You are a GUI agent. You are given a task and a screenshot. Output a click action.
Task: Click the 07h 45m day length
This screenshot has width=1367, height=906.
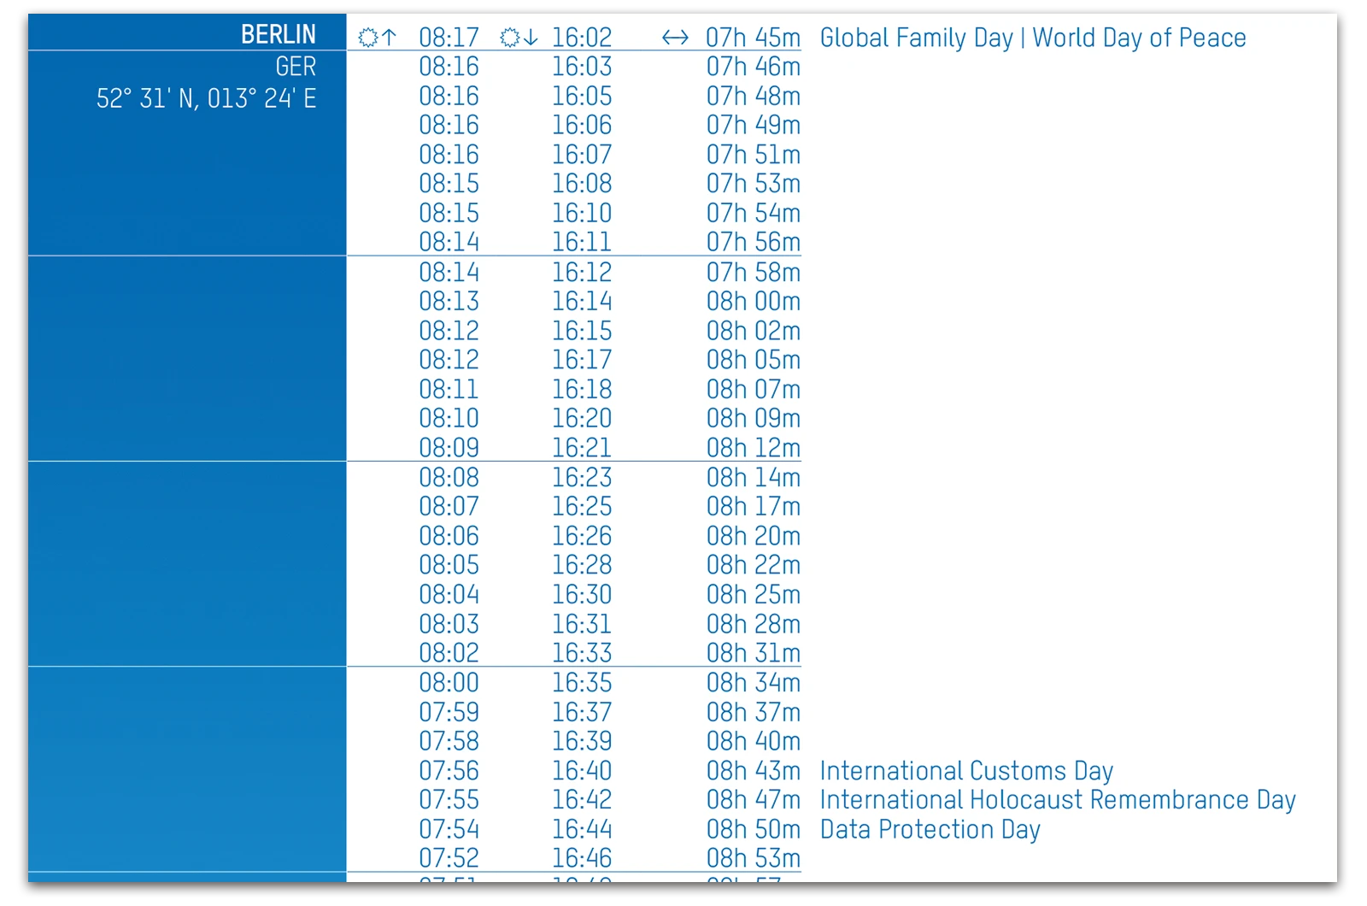click(753, 38)
